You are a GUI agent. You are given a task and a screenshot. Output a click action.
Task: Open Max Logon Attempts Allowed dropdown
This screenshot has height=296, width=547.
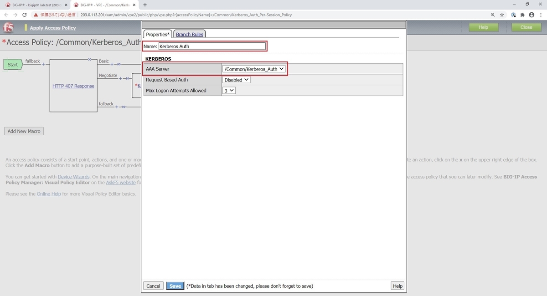(x=229, y=91)
